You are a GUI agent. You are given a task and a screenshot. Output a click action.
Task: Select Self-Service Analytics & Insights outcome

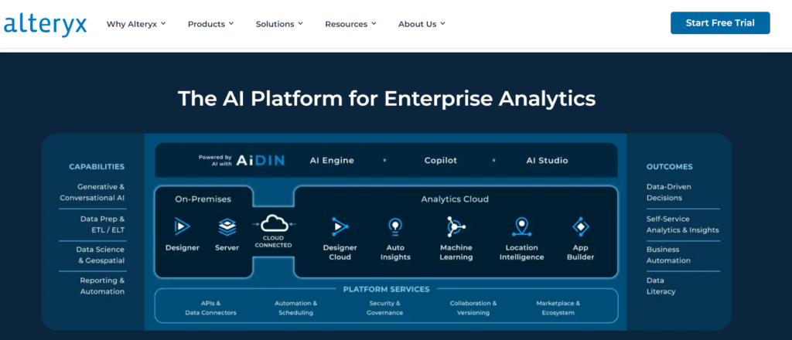point(682,225)
